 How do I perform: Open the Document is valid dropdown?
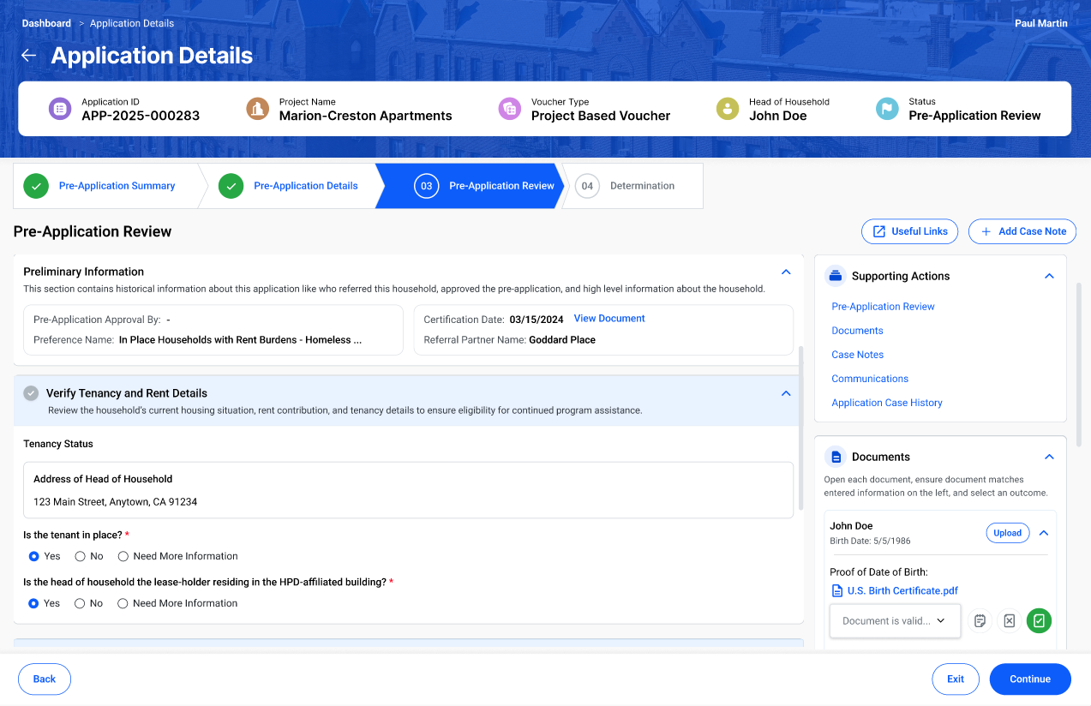(894, 621)
